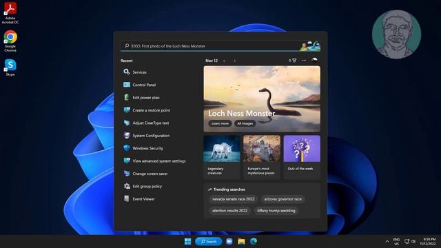Open Google Chrome desktop shortcut
This screenshot has height=248, width=441.
[10, 41]
